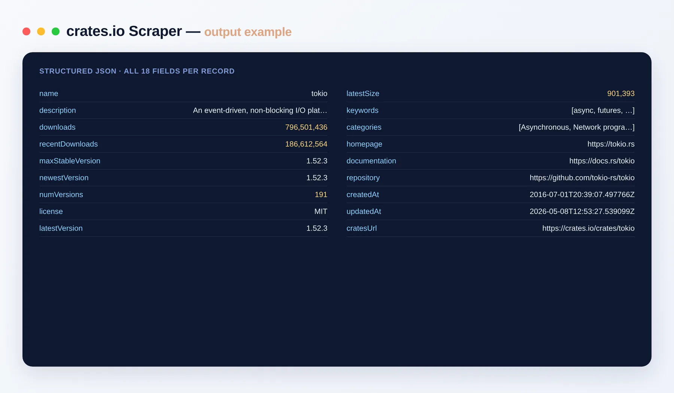Open the https://crates.io/crates/tokio URL
This screenshot has height=393, width=674.
(588, 228)
